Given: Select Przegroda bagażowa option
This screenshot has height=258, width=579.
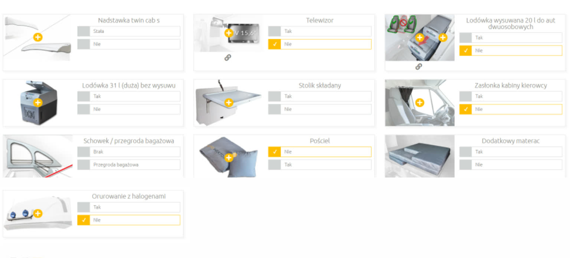Looking at the screenshot, I should (129, 165).
